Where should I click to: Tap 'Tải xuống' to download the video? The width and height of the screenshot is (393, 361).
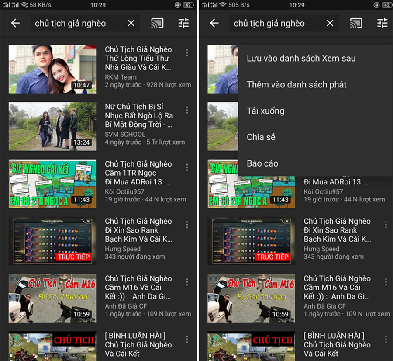pyautogui.click(x=264, y=111)
